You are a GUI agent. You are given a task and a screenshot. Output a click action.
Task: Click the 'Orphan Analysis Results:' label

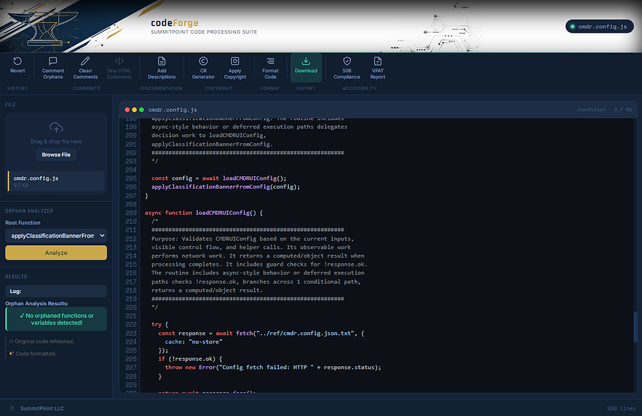point(37,303)
